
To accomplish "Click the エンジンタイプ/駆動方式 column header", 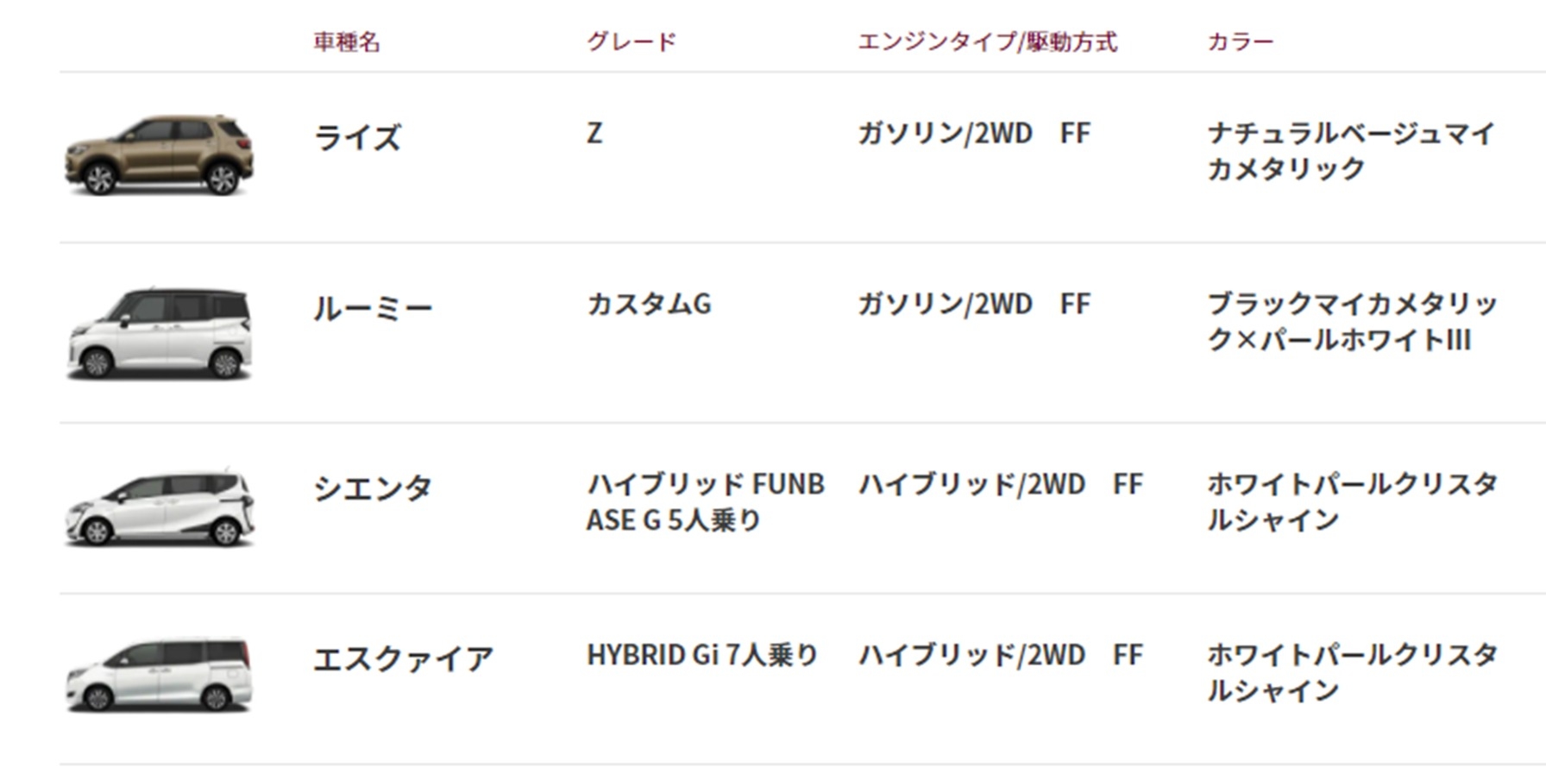I will (x=987, y=41).
